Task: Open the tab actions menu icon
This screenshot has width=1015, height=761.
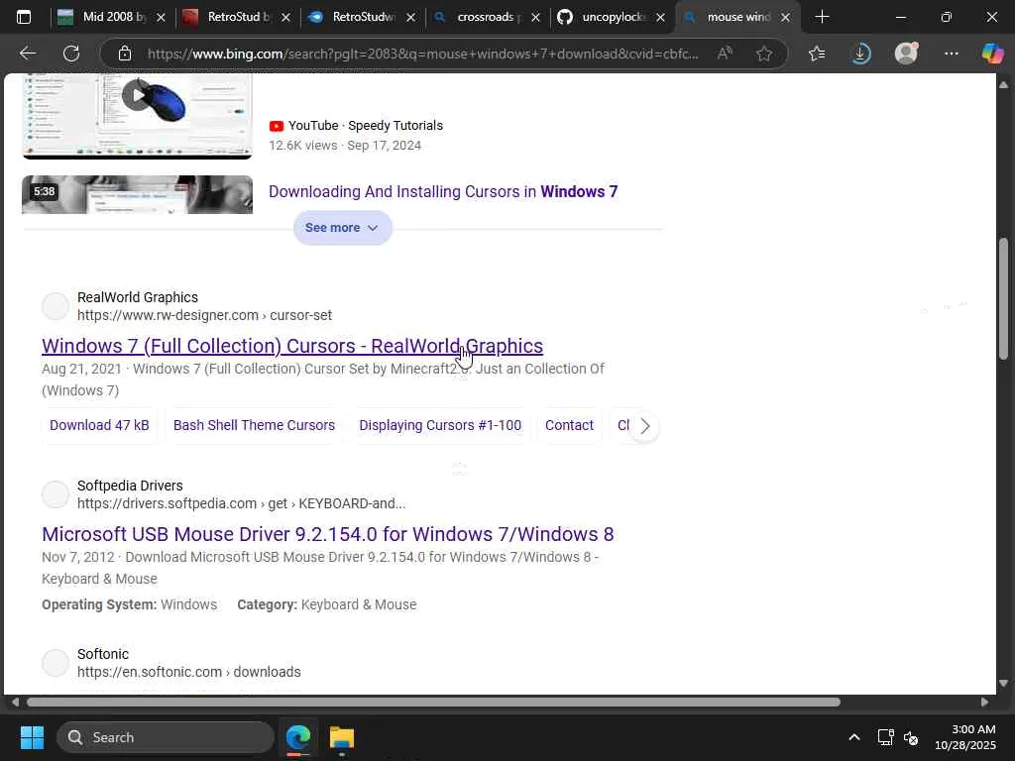Action: [24, 18]
